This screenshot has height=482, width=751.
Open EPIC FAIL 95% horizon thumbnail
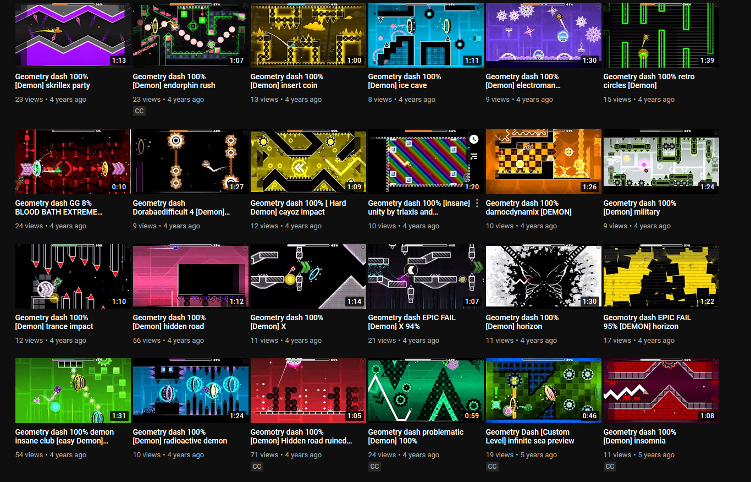661,276
